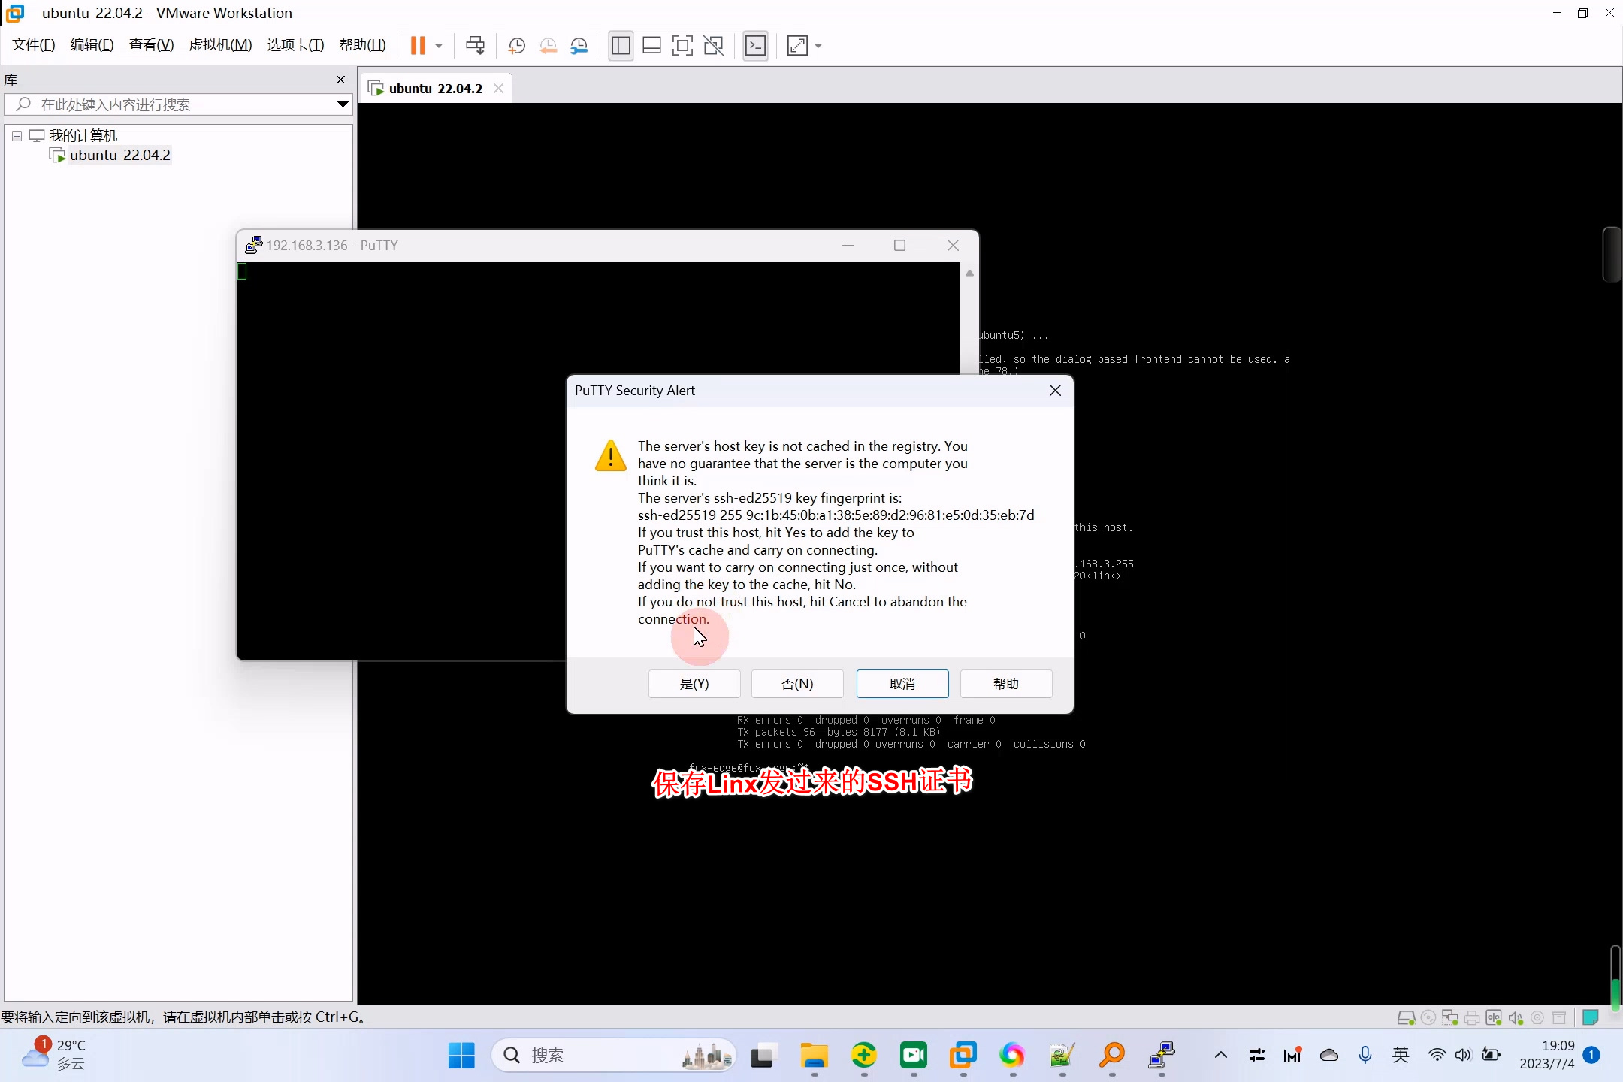The width and height of the screenshot is (1623, 1082).
Task: Open the 帮助(H) menu
Action: point(363,45)
